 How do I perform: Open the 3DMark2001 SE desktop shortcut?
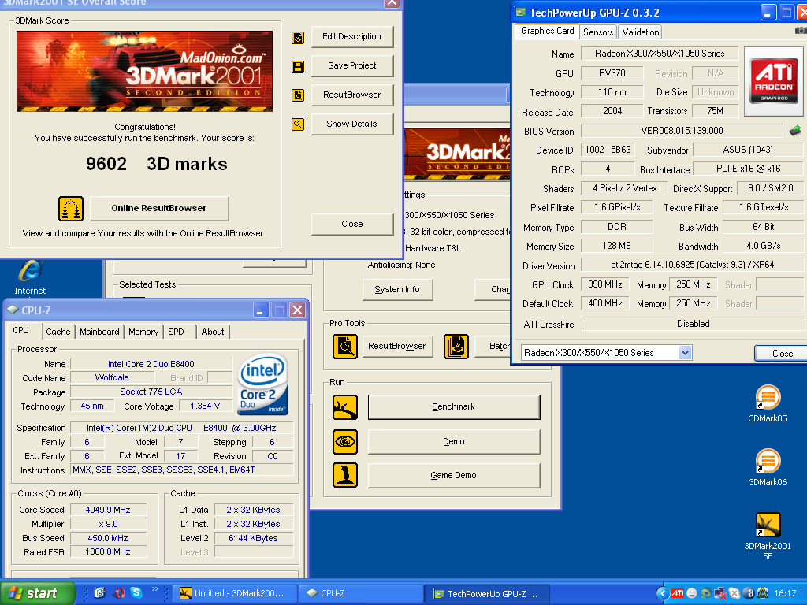point(768,536)
